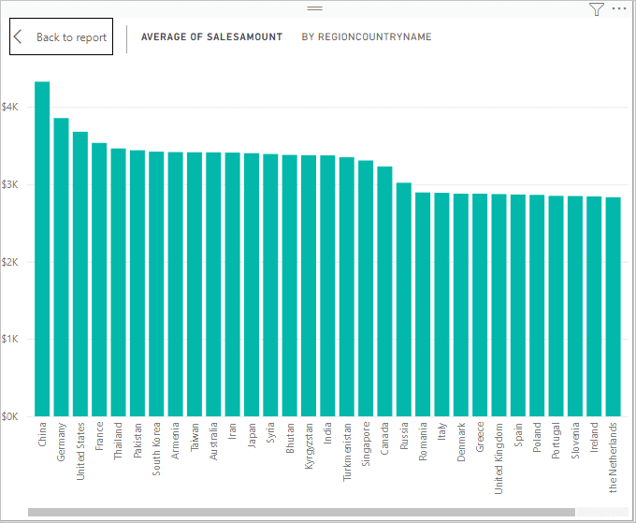Click the Russia bar

click(404, 299)
